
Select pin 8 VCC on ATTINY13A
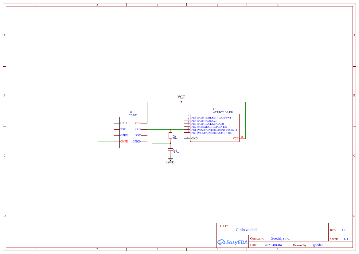(x=236, y=139)
